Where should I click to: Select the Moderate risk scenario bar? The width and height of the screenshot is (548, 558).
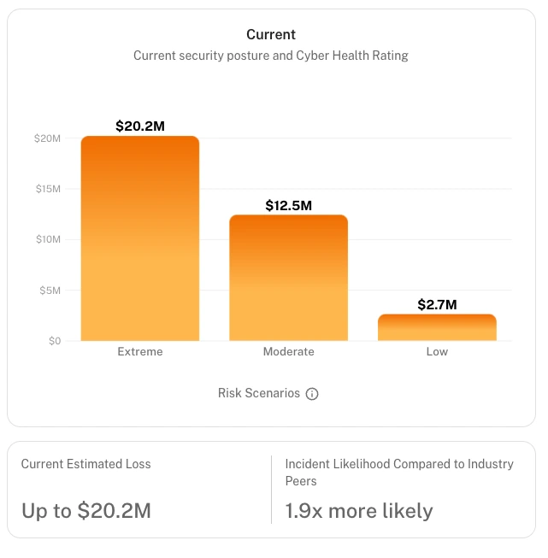[288, 278]
